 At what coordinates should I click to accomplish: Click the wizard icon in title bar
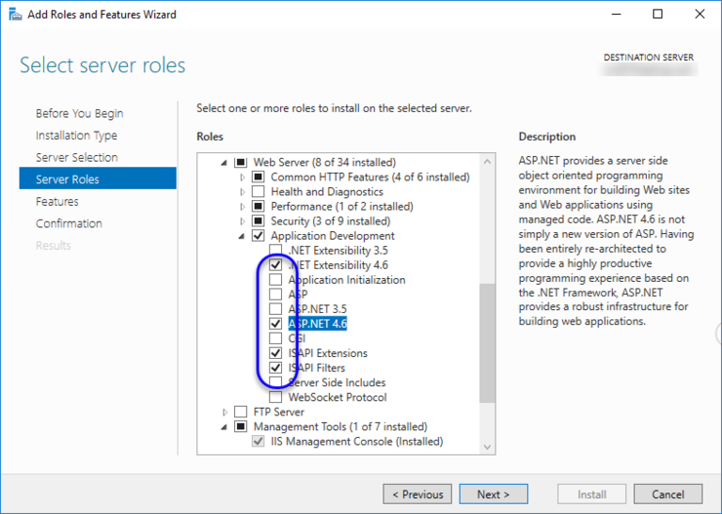click(15, 15)
